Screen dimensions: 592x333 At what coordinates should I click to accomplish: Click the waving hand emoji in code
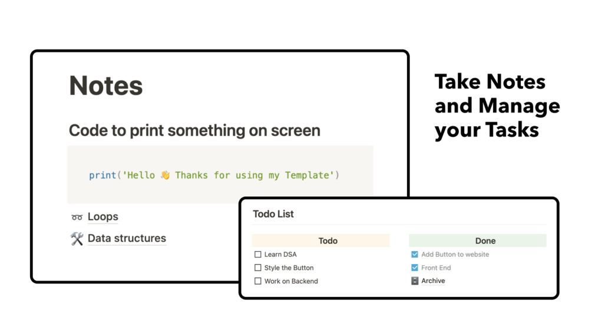tap(165, 175)
